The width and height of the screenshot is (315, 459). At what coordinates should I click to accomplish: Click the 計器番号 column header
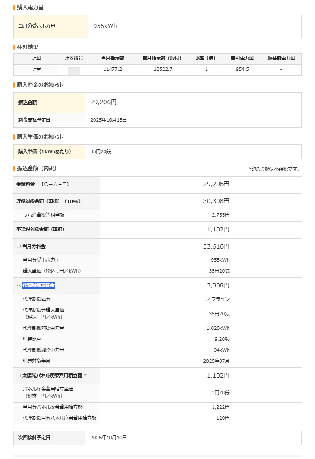(73, 59)
